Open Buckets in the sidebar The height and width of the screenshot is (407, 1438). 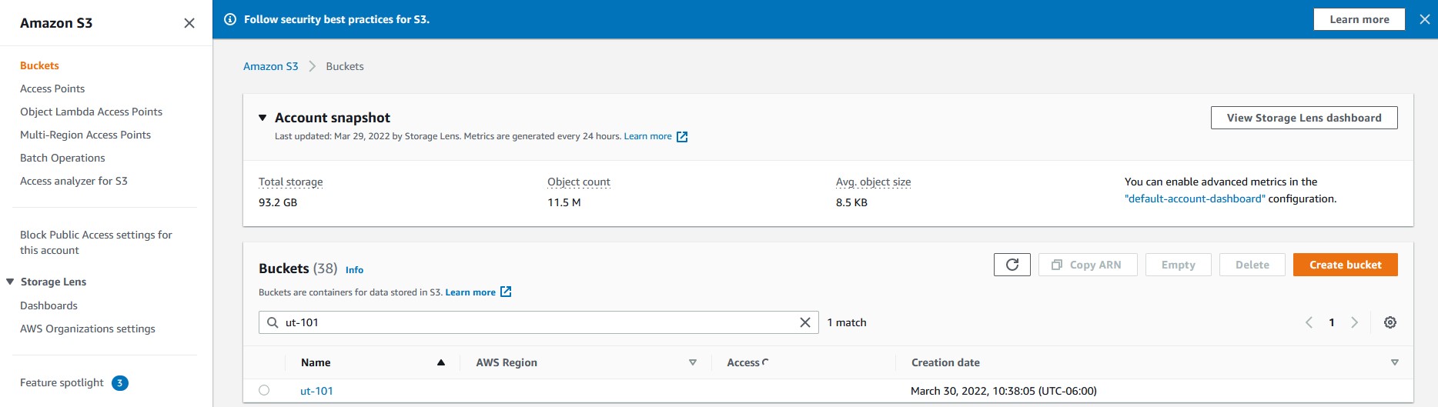pos(39,65)
